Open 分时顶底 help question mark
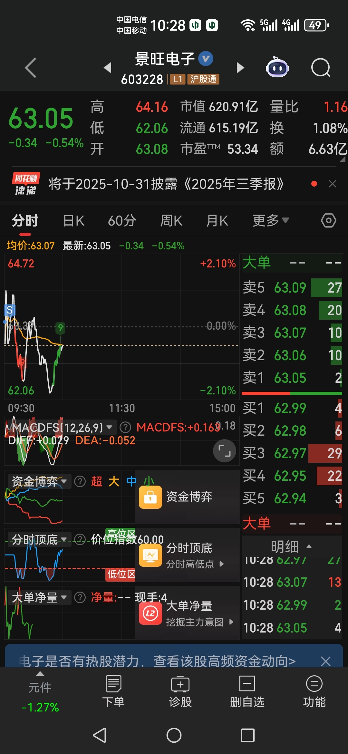This screenshot has width=348, height=754. click(x=80, y=539)
